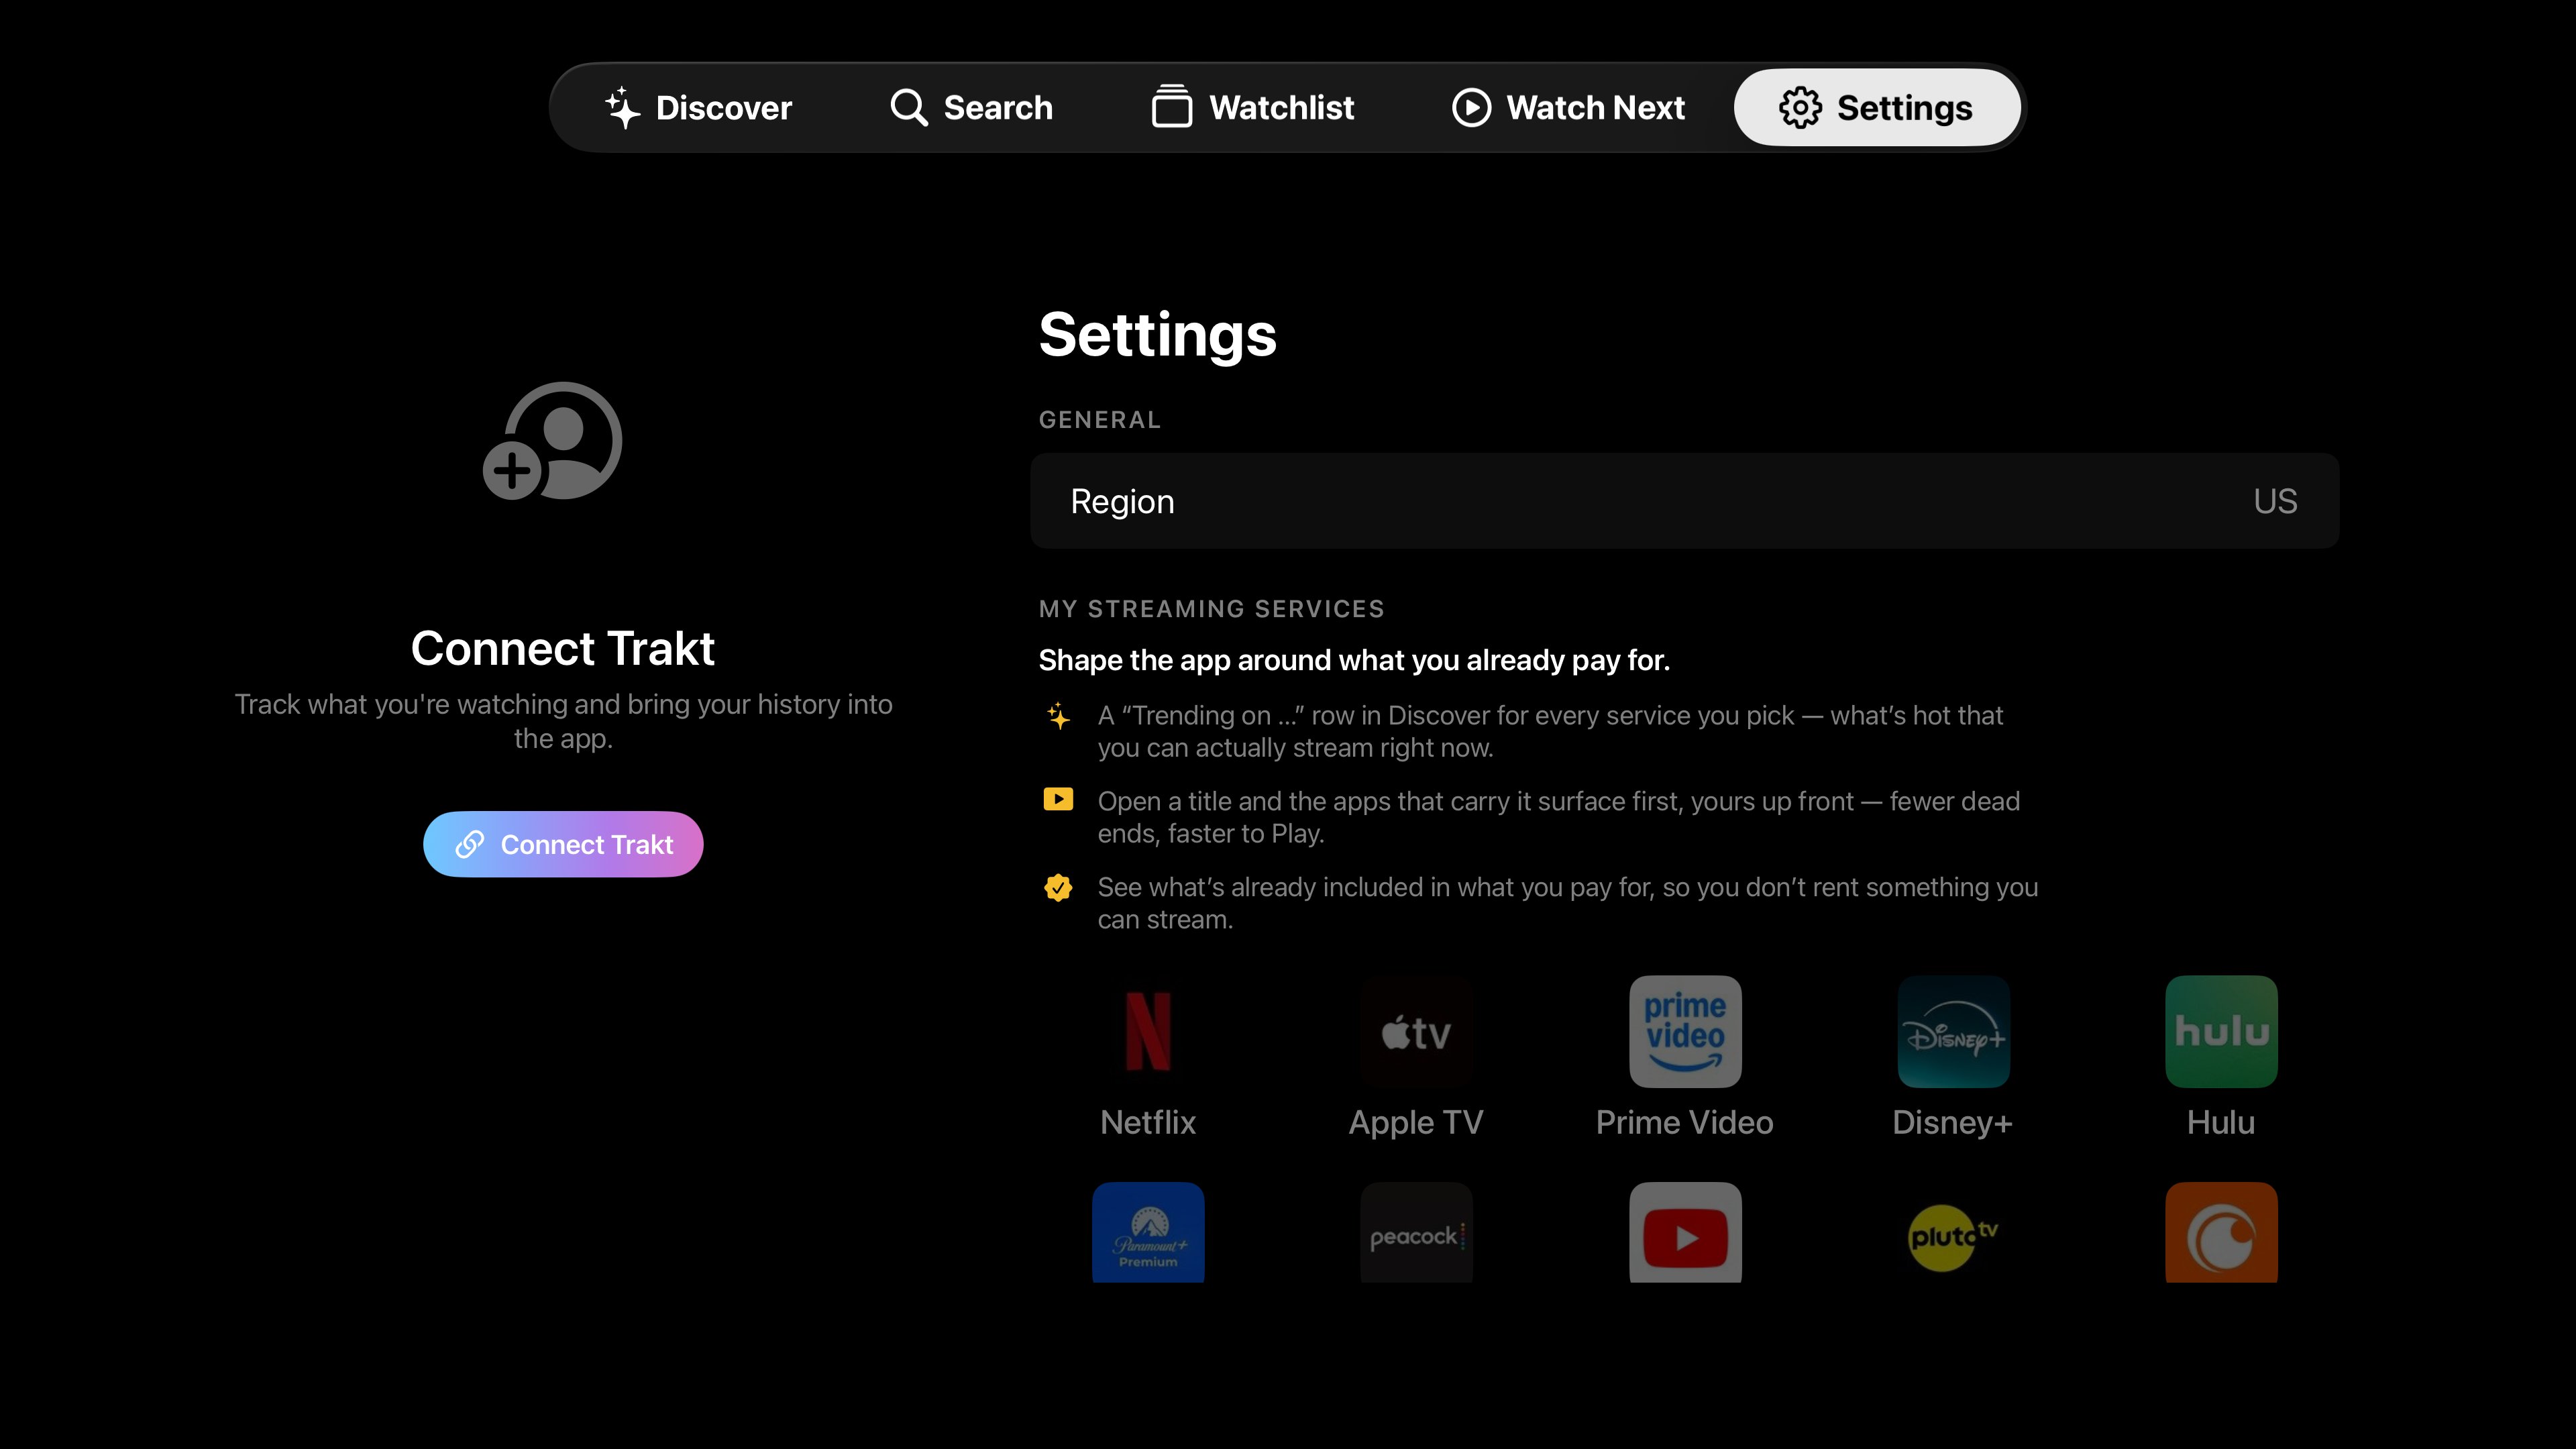The width and height of the screenshot is (2576, 1449).
Task: Click the "Track what you're watching" description
Action: click(563, 721)
